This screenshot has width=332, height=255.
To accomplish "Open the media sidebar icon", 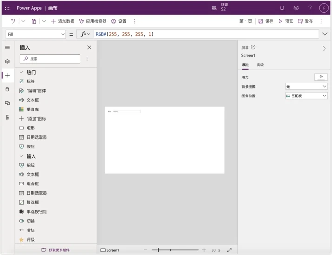I will click(7, 103).
